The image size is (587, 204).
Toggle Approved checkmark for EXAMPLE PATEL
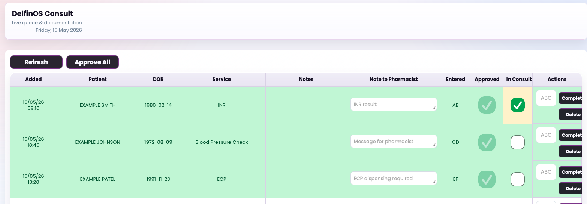click(487, 179)
